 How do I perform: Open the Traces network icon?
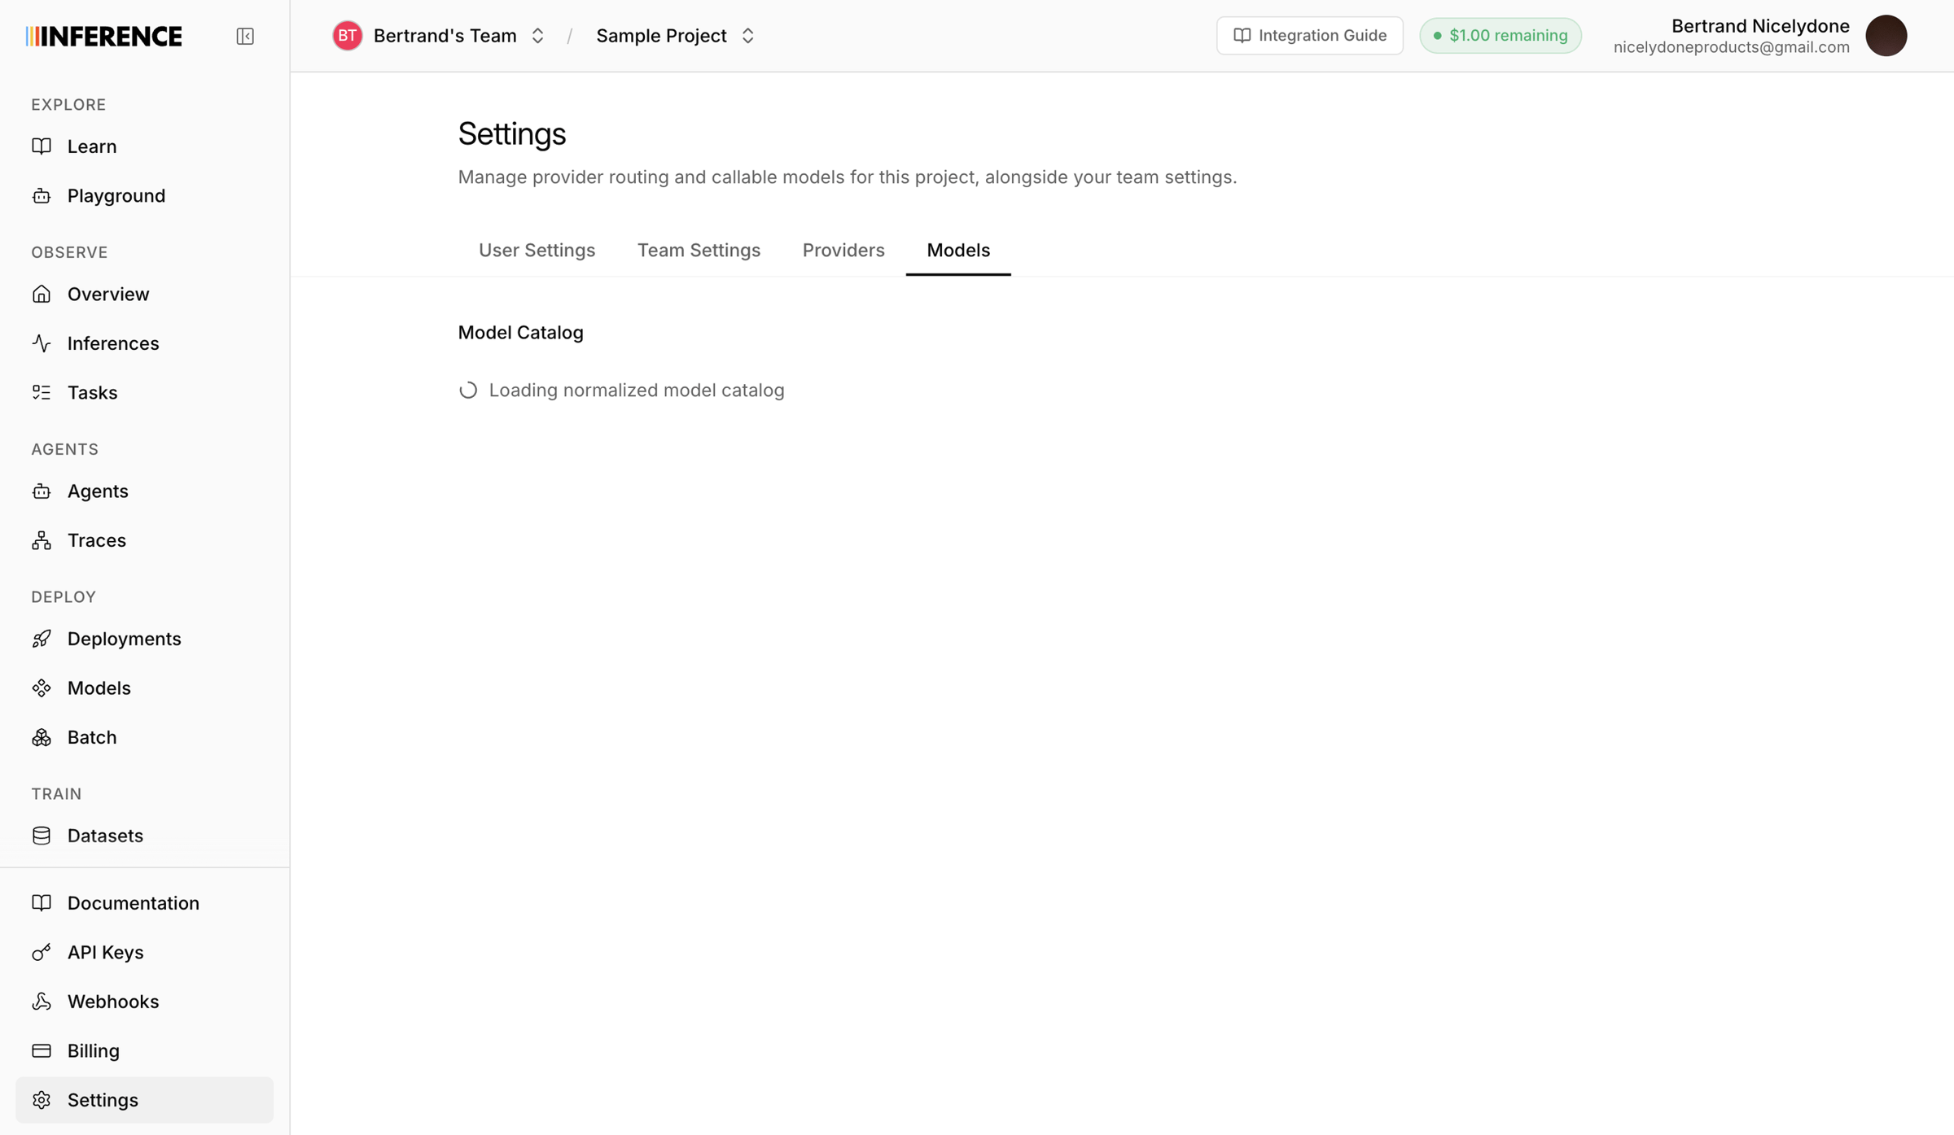coord(42,540)
